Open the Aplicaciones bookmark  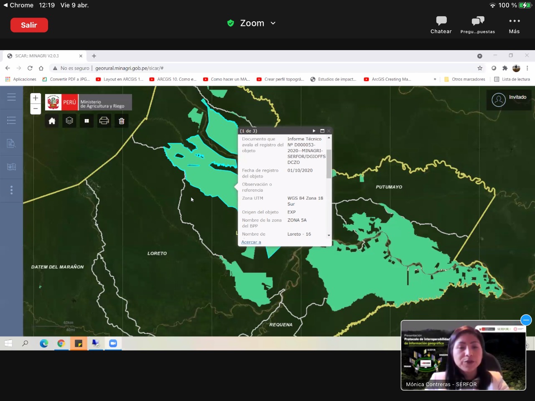click(21, 79)
